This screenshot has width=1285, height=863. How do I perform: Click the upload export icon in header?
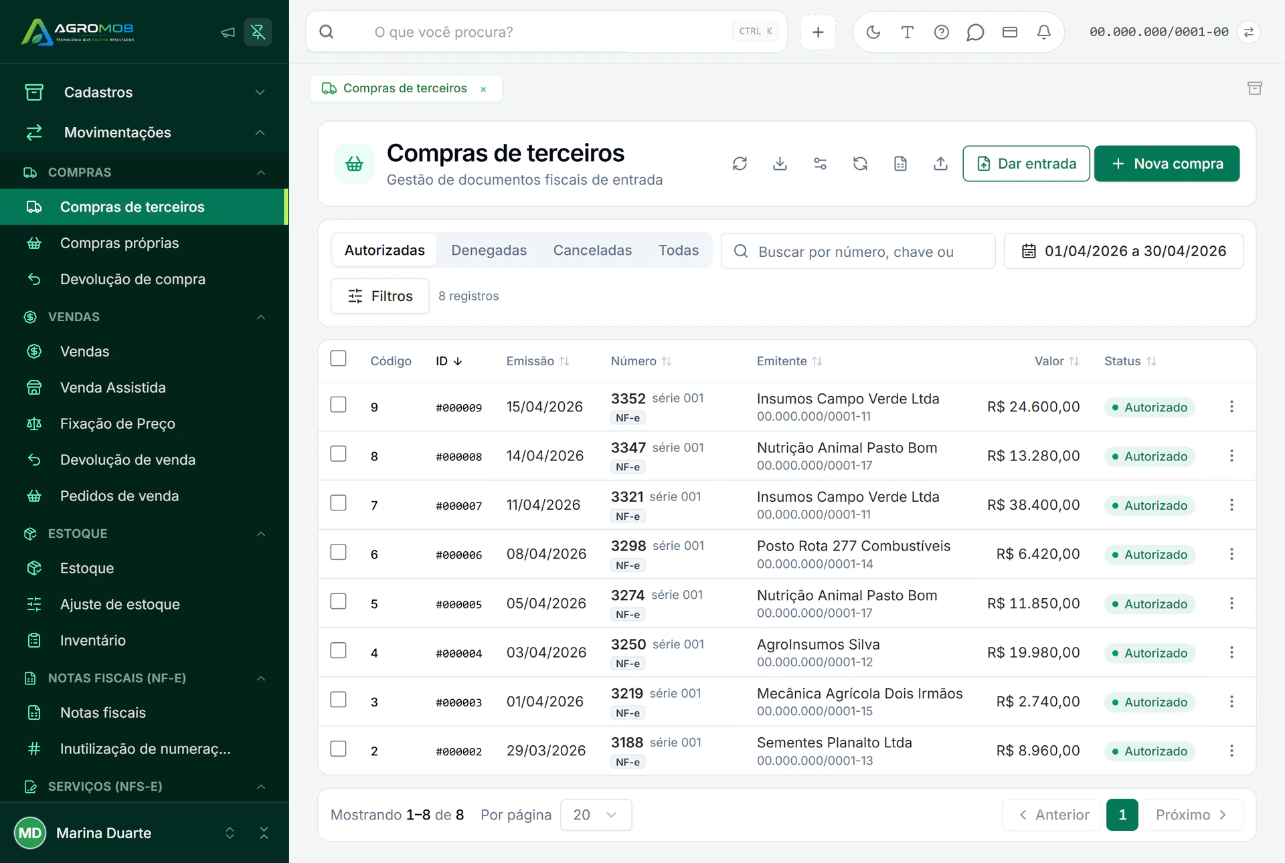pos(940,164)
